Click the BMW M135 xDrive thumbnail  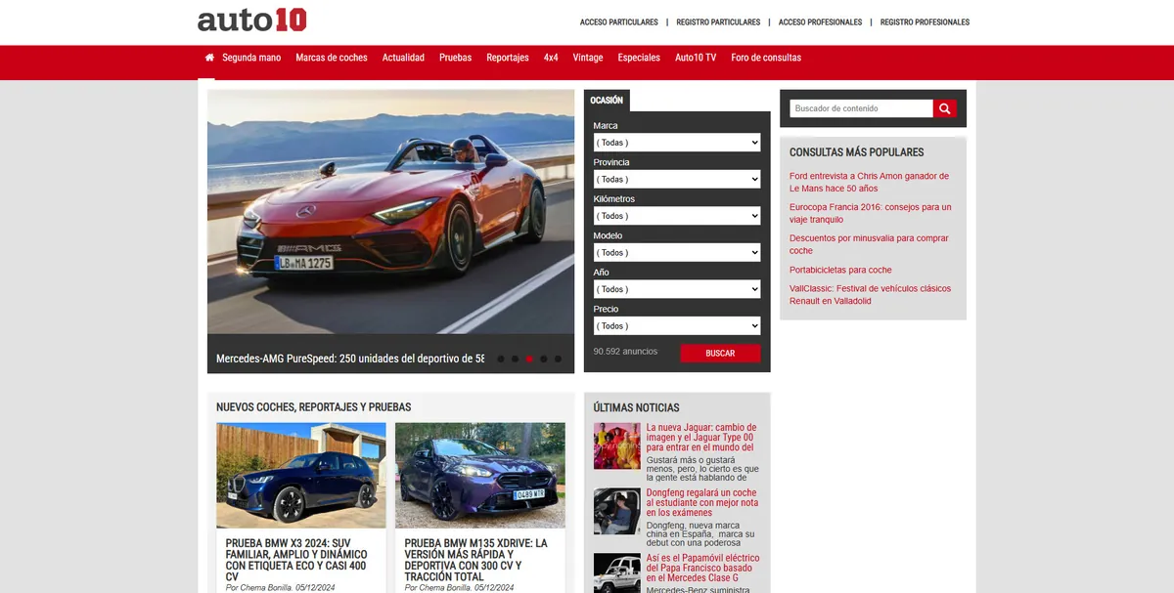coord(480,476)
